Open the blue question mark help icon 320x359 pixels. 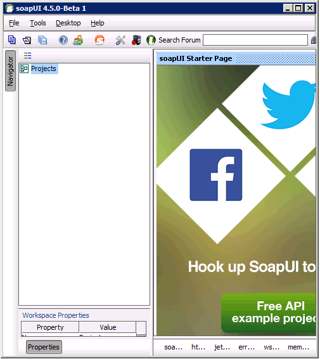coord(63,40)
